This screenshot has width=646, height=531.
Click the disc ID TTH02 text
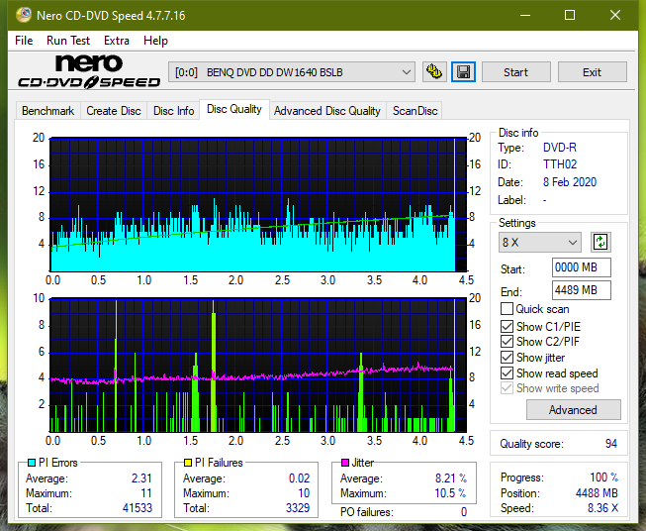[x=560, y=164]
